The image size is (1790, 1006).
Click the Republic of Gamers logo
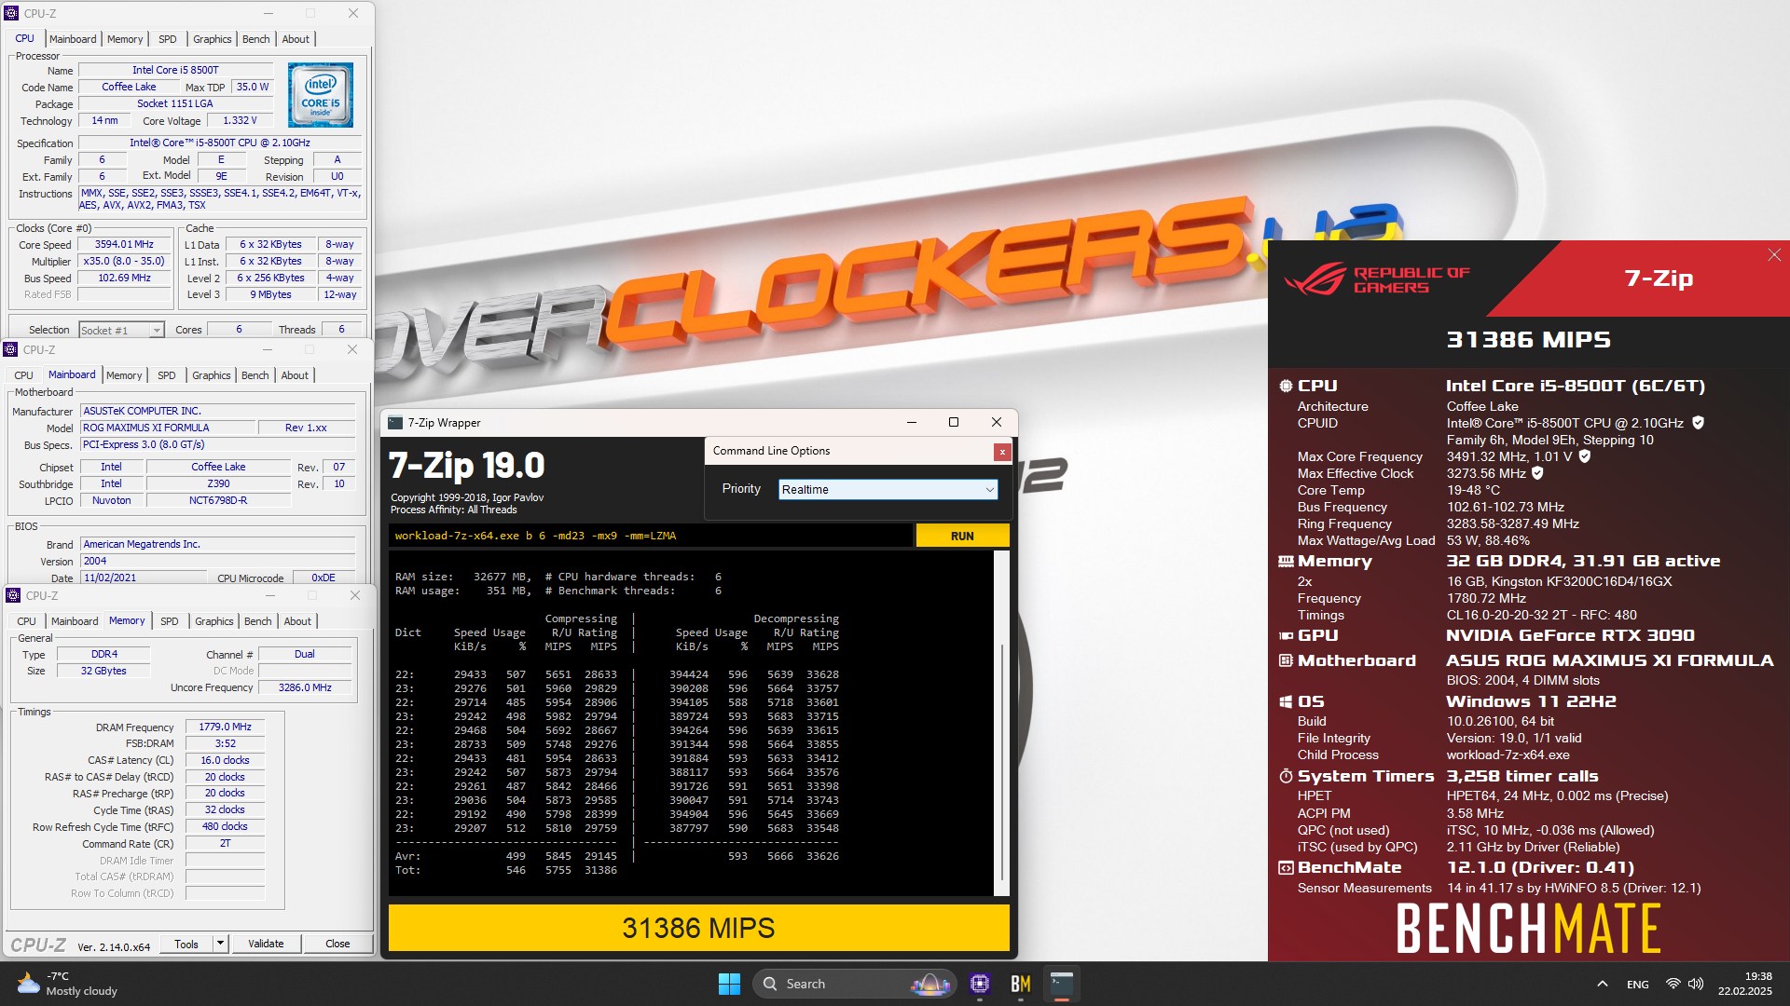pyautogui.click(x=1376, y=279)
